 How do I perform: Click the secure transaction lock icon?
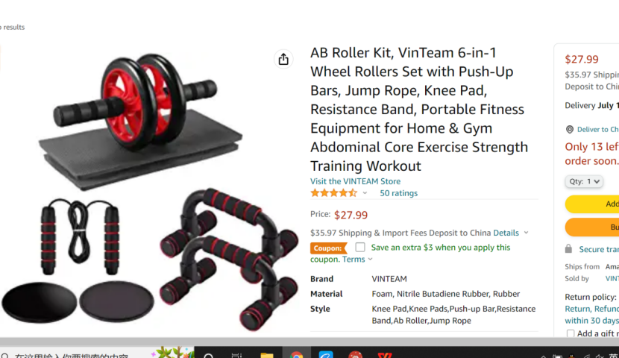[x=568, y=248]
